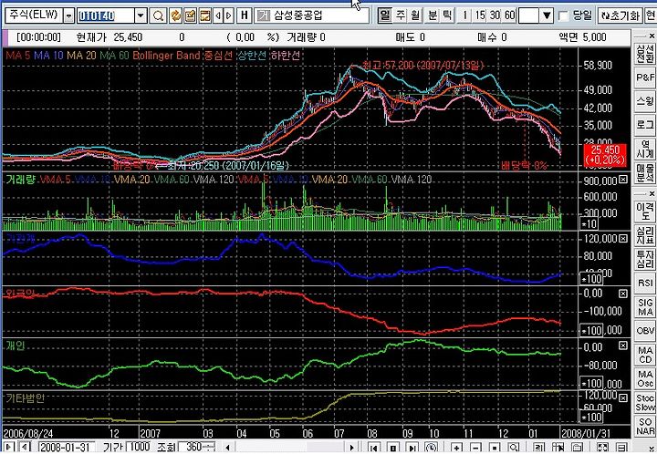This screenshot has height=454, width=657.
Task: Close the 기관계 institution panel
Action: (x=623, y=238)
